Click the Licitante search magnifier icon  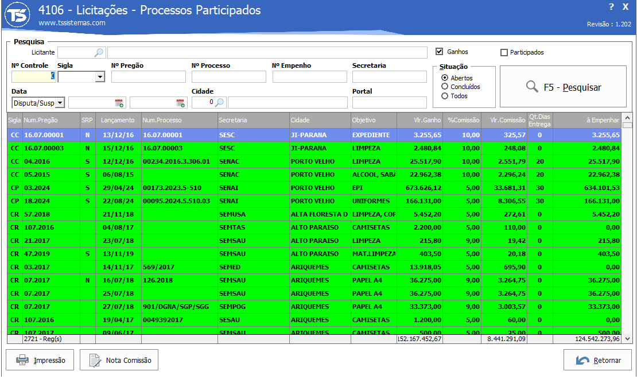[99, 52]
